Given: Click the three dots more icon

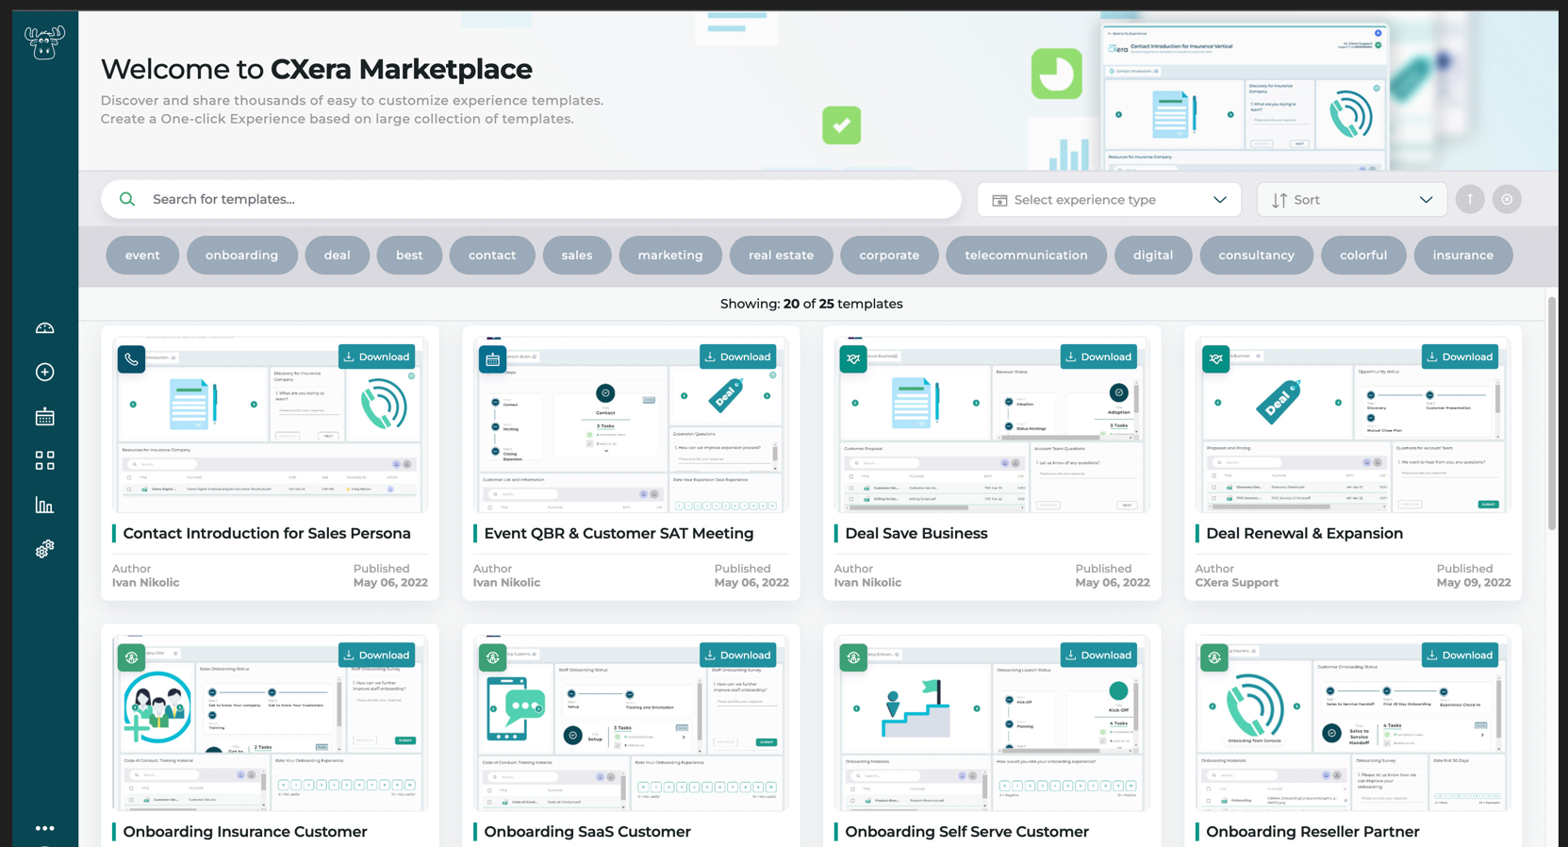Looking at the screenshot, I should (44, 828).
